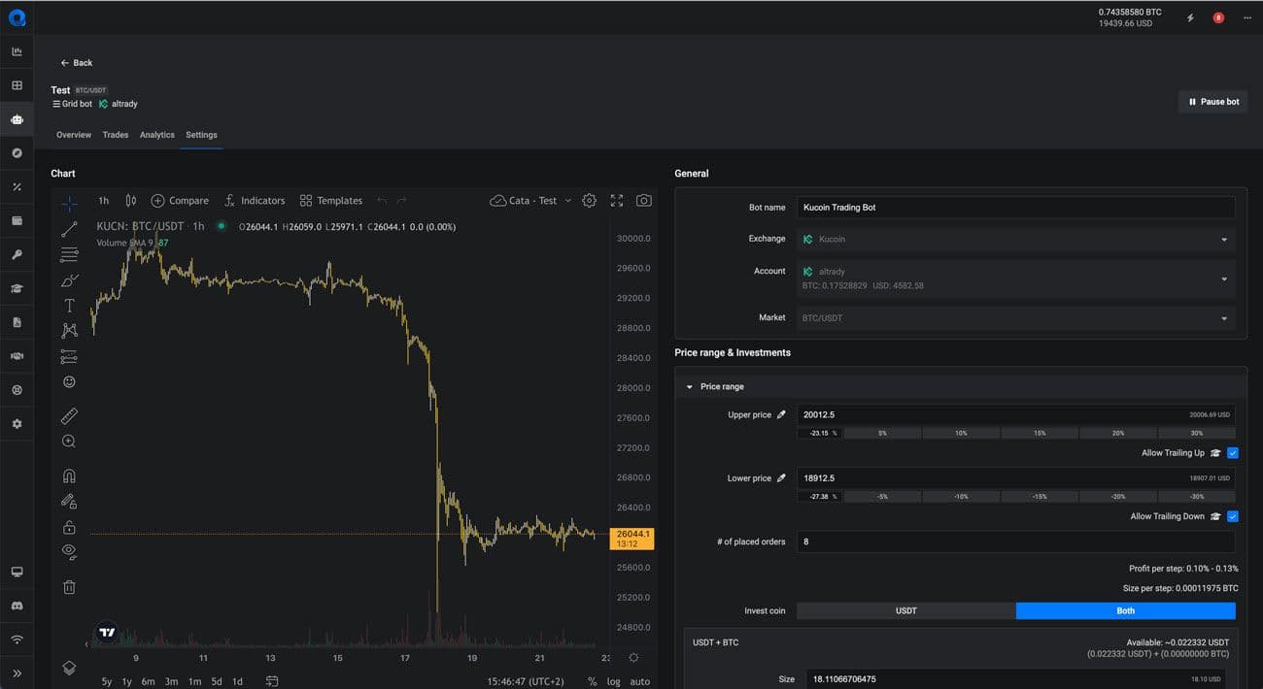This screenshot has height=689, width=1263.
Task: Set chart range to 5y
Action: (x=107, y=681)
